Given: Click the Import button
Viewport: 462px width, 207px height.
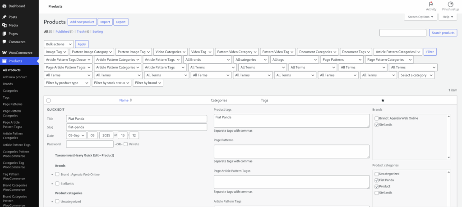Looking at the screenshot, I should [105, 22].
